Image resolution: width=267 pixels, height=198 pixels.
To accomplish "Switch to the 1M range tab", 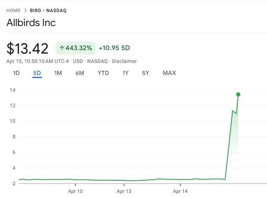I will 58,73.
